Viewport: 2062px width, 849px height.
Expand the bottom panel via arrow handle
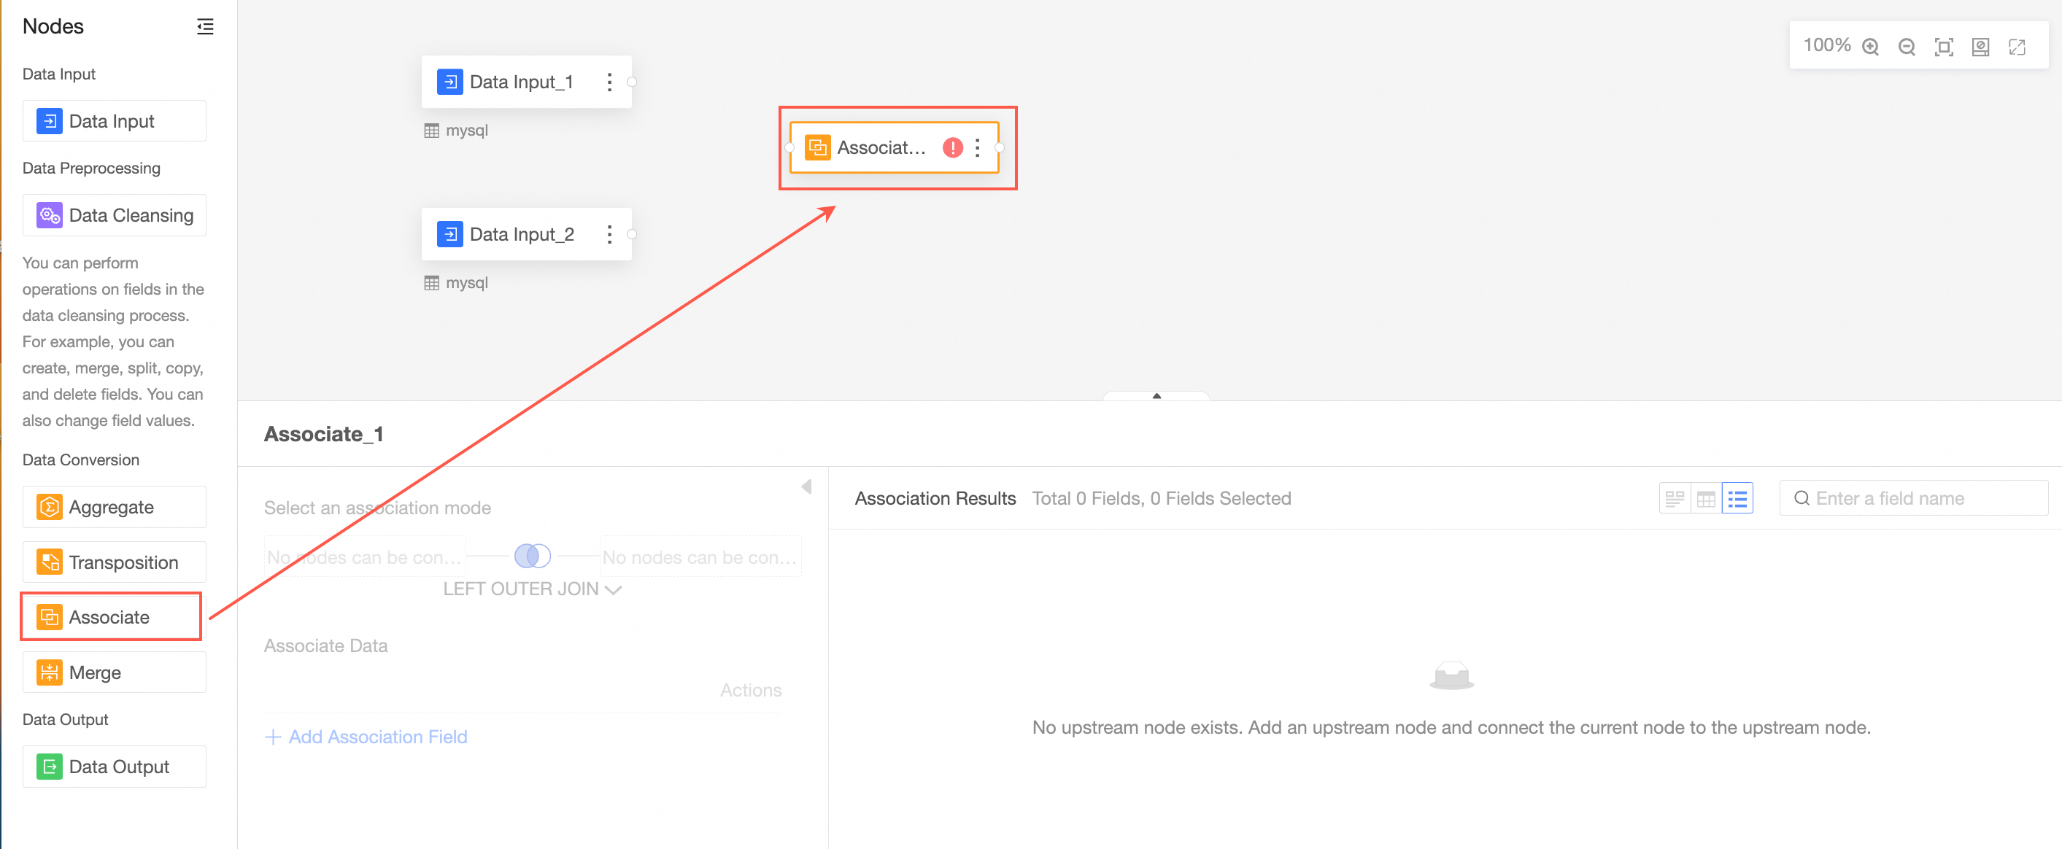(x=1156, y=395)
